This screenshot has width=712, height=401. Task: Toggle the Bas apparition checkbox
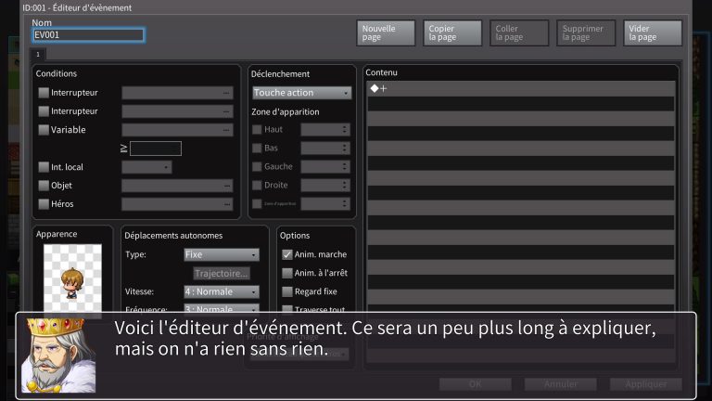pyautogui.click(x=257, y=149)
